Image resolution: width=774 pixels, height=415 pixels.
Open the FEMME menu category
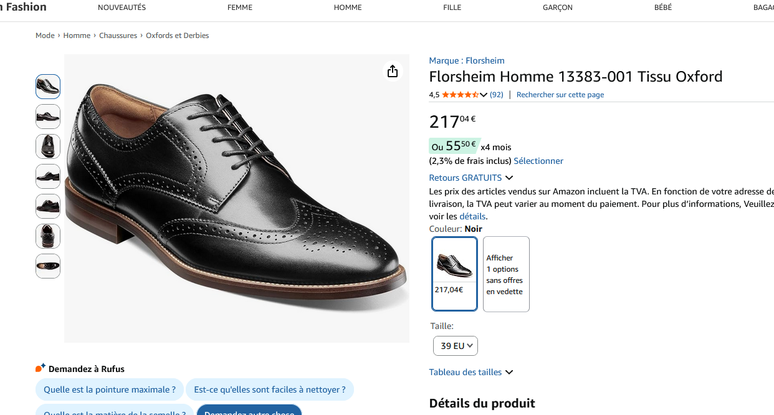click(x=240, y=7)
